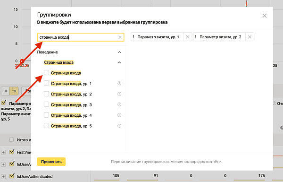Select the 'Параметр визита, ур. 1' chip
This screenshot has width=283, height=182.
158,37
